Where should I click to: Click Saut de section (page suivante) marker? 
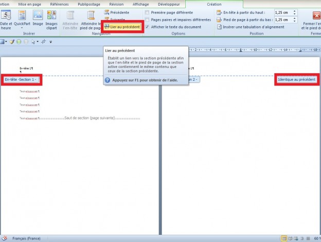(x=90, y=118)
